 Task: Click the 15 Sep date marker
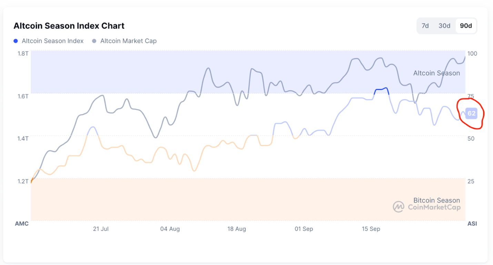(371, 229)
